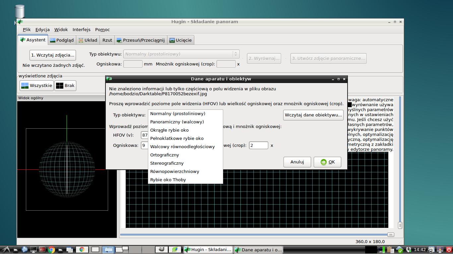Click the crop factor input field
Image resolution: width=453 pixels, height=254 pixels.
pyautogui.click(x=258, y=146)
